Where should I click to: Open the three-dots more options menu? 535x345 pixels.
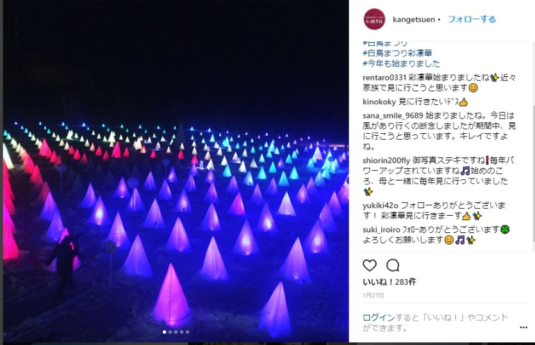tap(523, 328)
